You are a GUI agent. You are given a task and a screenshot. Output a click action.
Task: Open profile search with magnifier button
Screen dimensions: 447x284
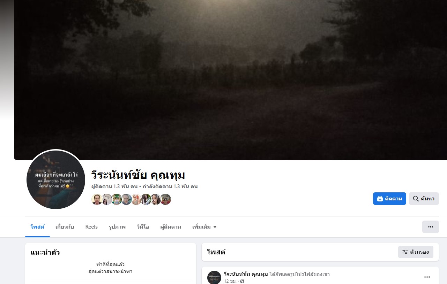pos(424,199)
